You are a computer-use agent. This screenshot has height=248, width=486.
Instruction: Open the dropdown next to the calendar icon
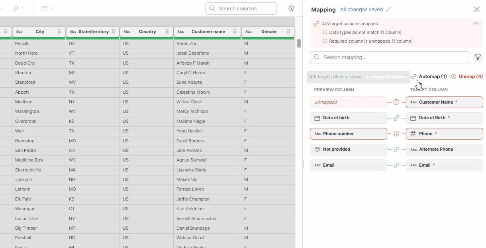[52, 8]
